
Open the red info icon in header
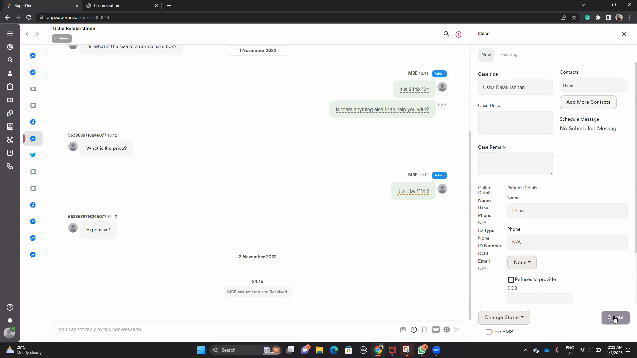pos(459,34)
